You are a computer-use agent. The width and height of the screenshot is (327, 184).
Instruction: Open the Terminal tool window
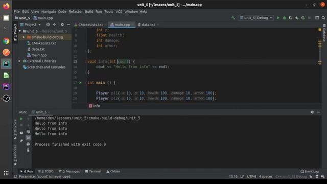[93, 172]
